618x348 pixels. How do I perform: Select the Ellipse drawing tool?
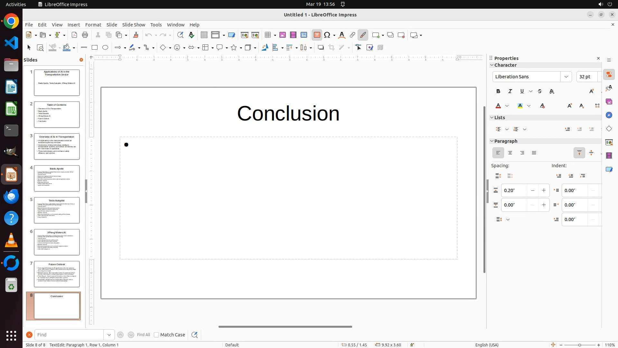point(105,48)
